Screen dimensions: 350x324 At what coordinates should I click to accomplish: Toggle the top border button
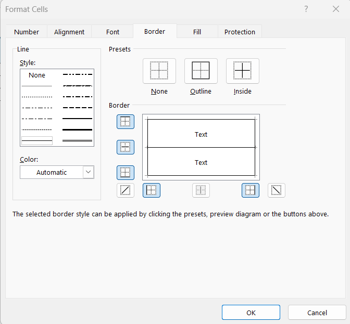click(126, 122)
